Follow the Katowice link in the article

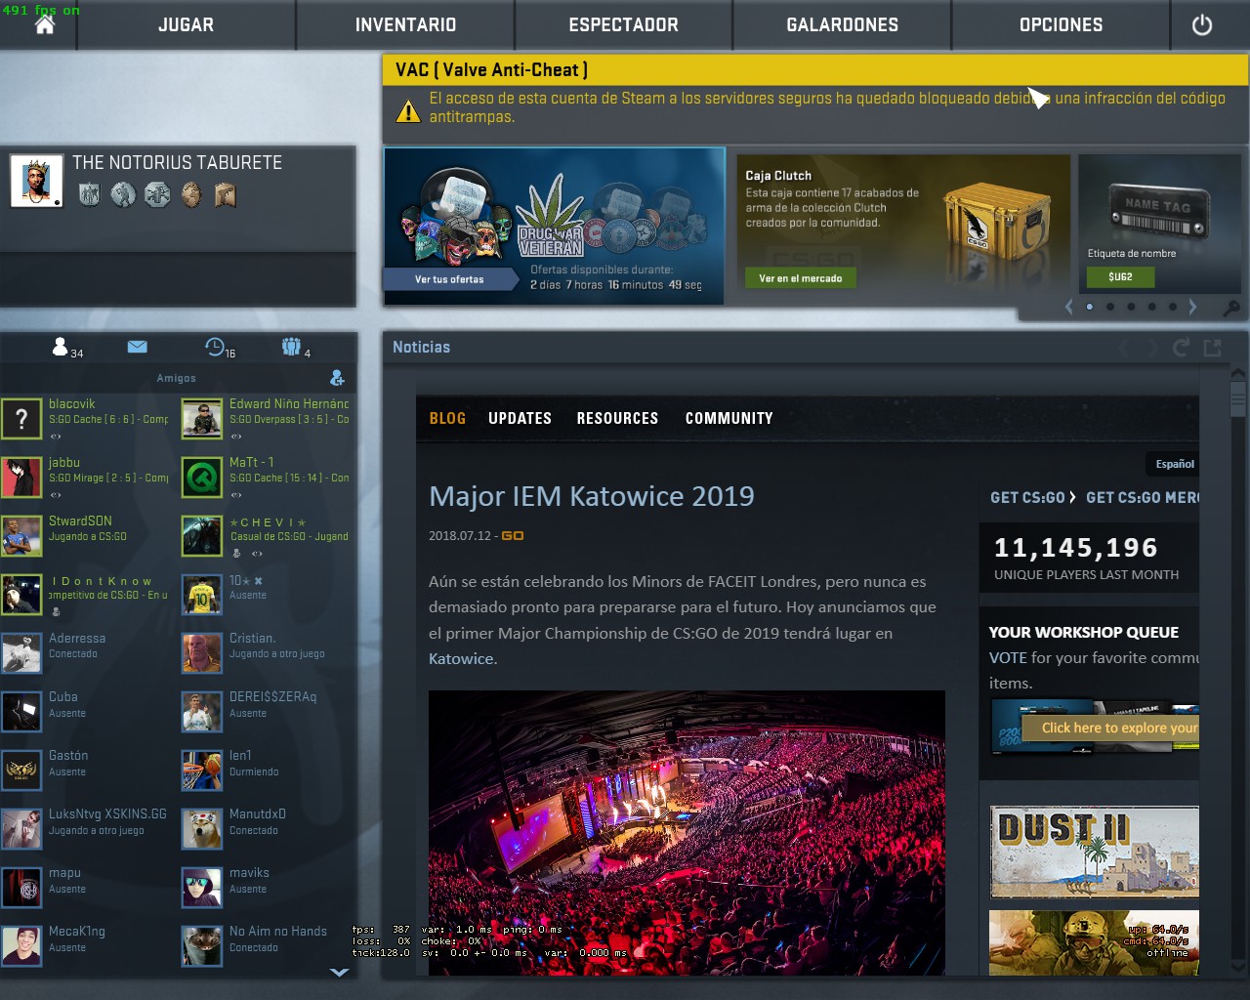point(461,659)
